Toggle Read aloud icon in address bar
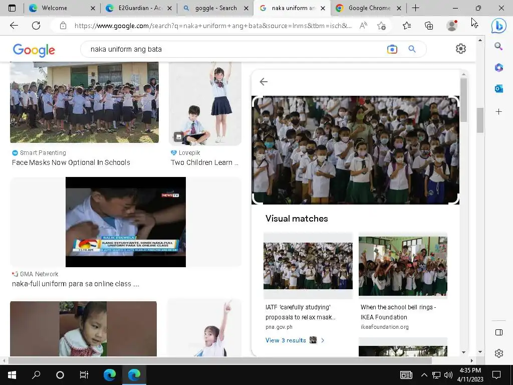The height and width of the screenshot is (385, 513). coord(363,26)
